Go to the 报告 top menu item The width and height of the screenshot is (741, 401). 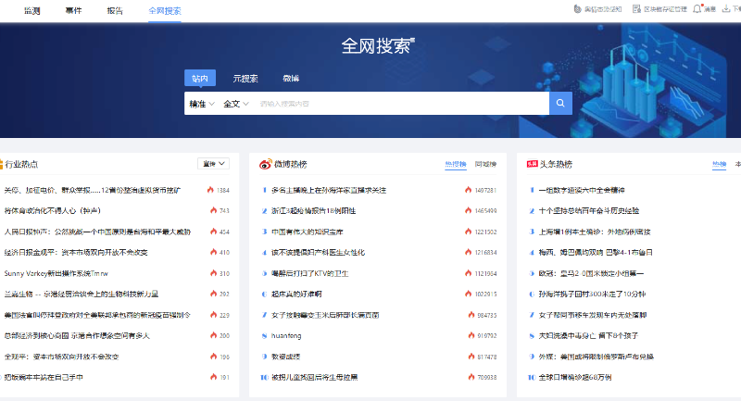(115, 10)
